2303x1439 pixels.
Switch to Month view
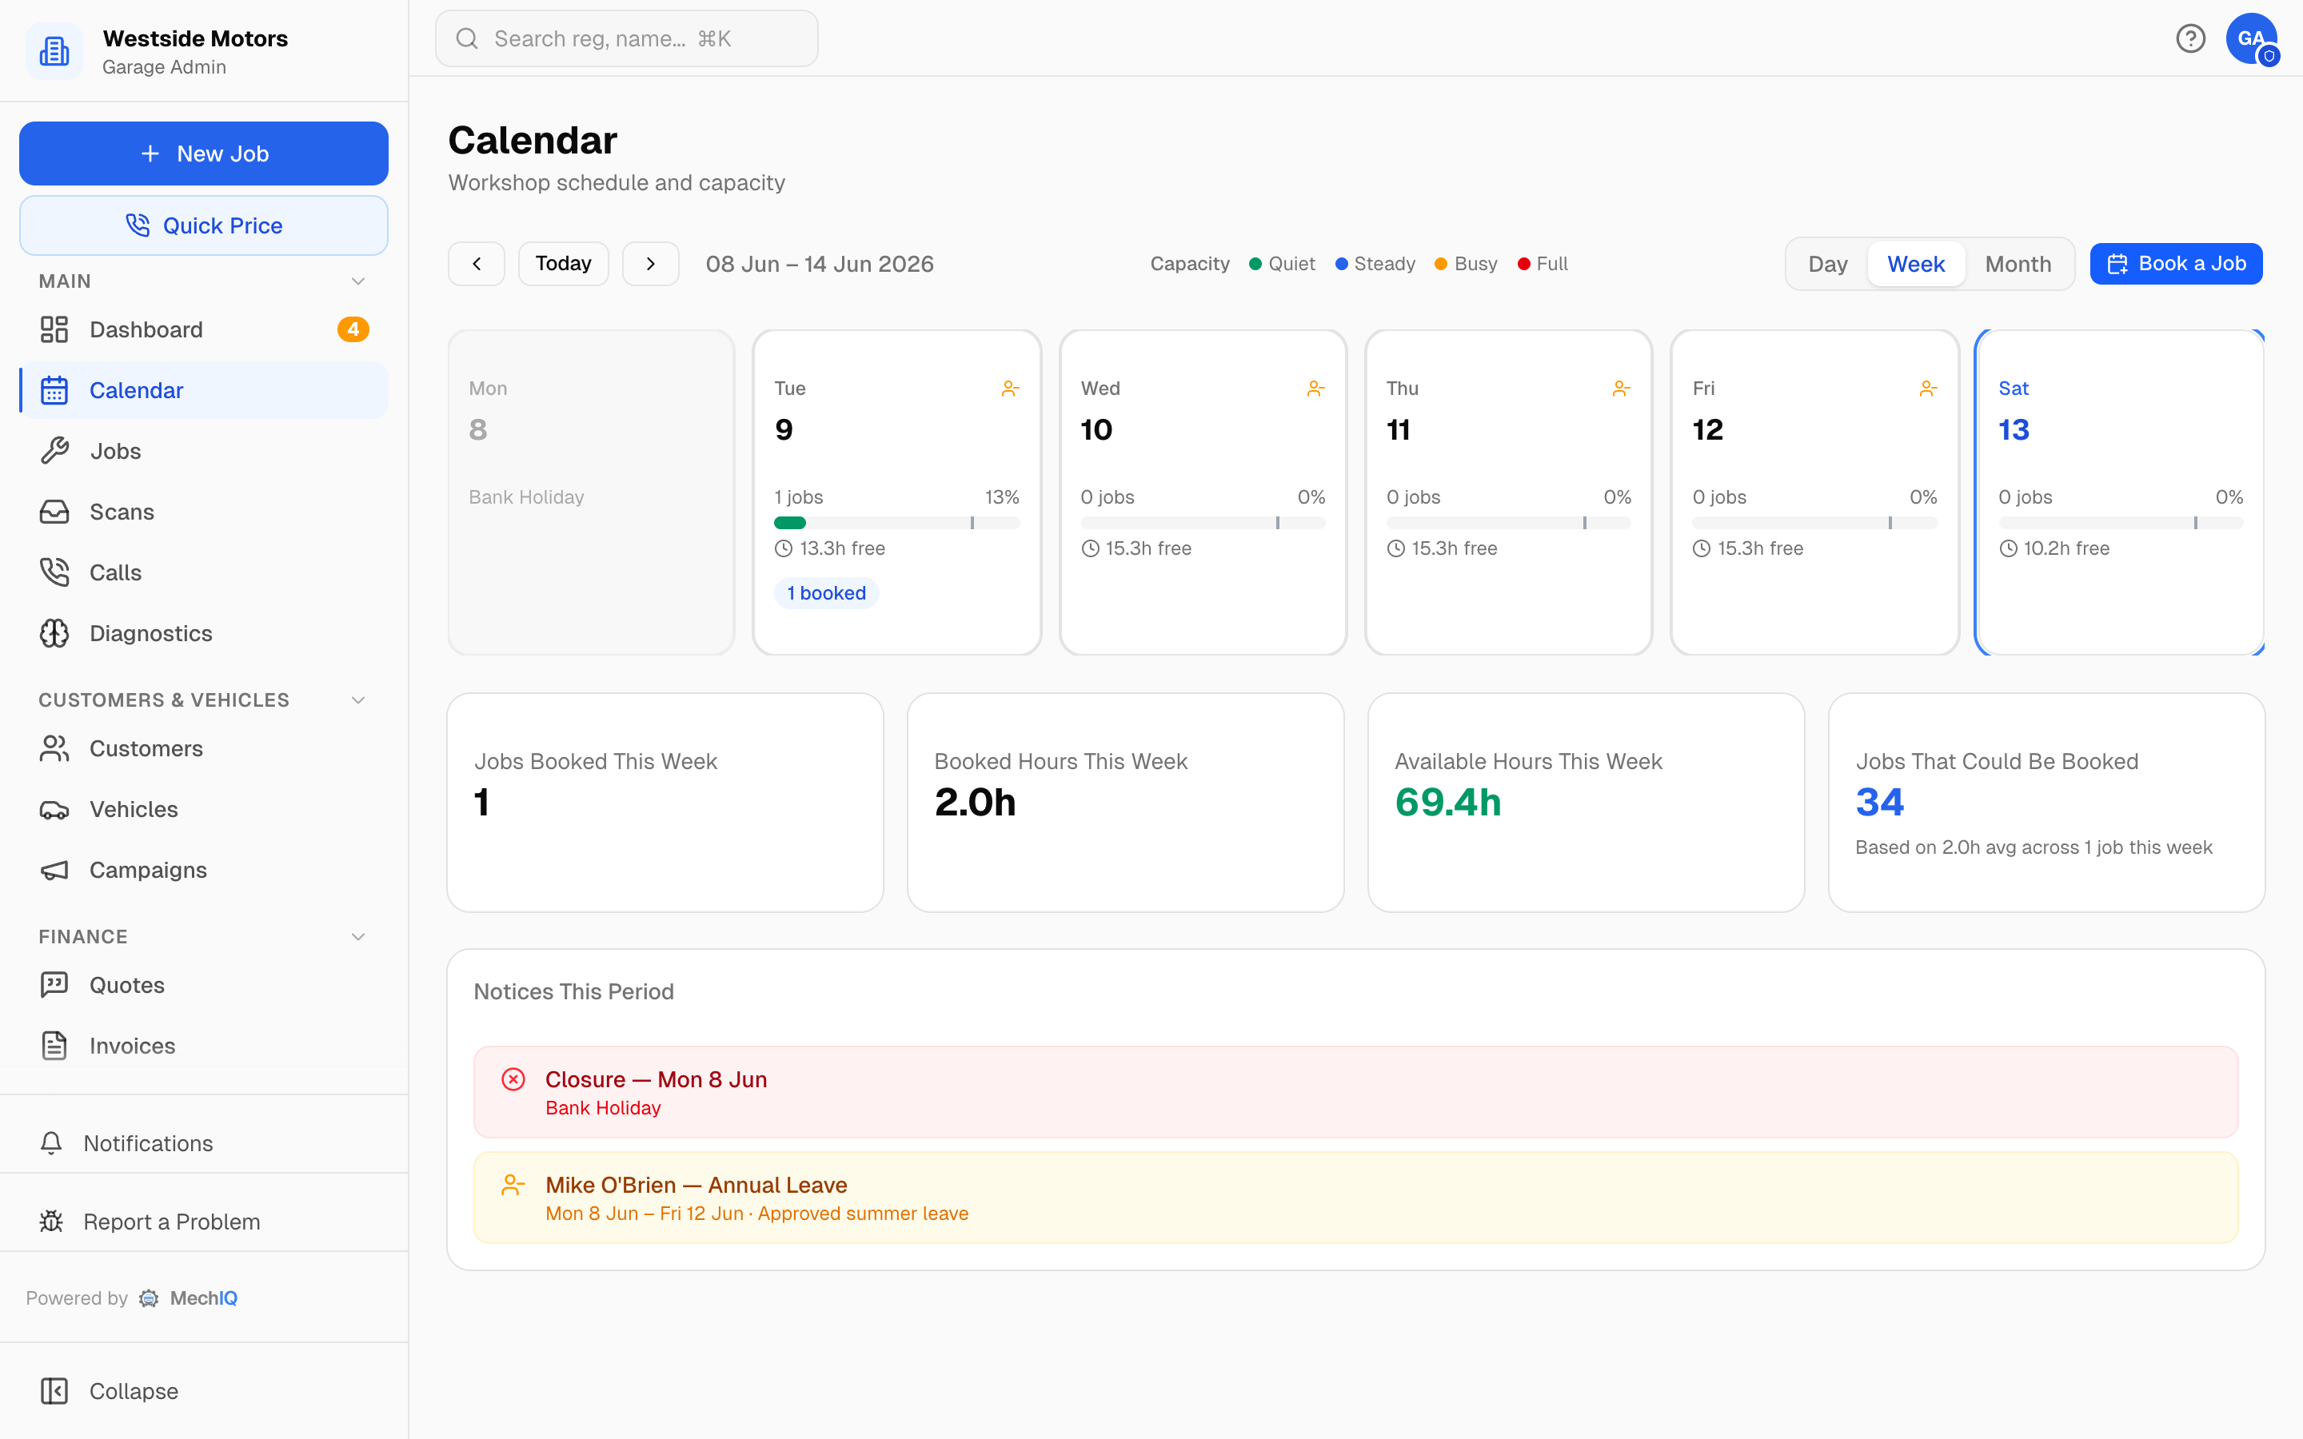[2018, 264]
